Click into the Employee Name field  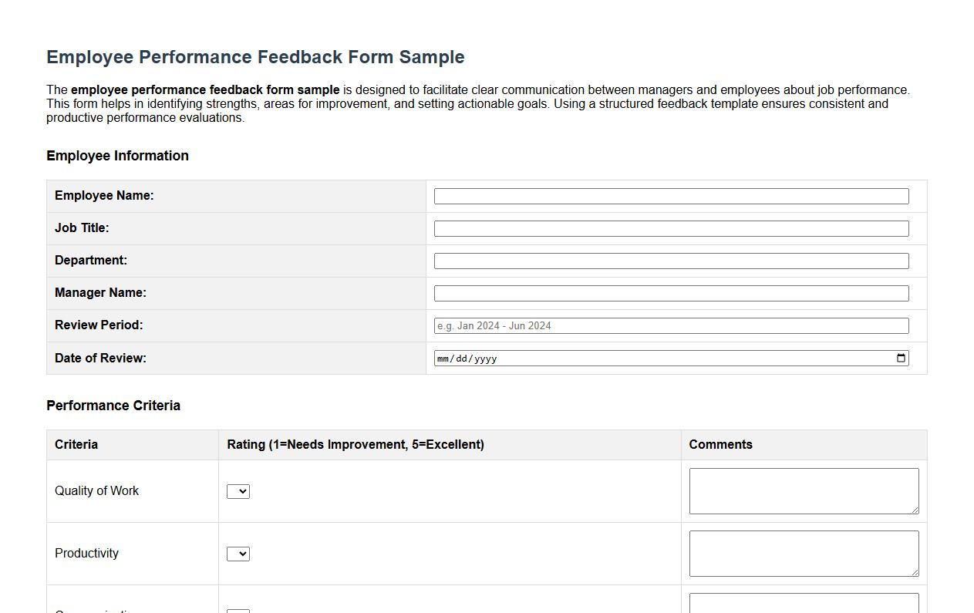coord(671,196)
